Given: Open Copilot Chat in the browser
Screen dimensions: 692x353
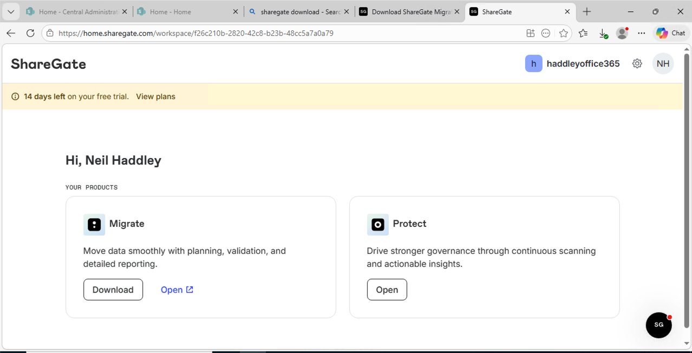Looking at the screenshot, I should 670,33.
